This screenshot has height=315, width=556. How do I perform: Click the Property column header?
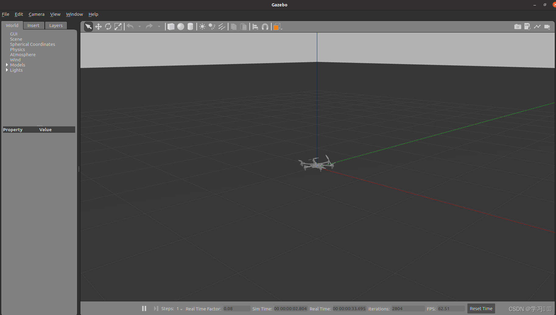tap(13, 130)
